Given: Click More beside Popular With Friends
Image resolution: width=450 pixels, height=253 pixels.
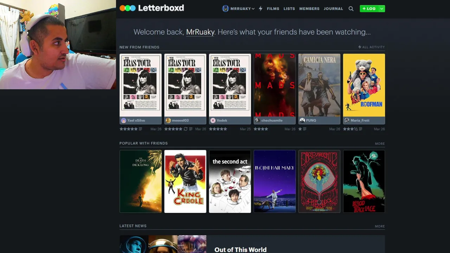Looking at the screenshot, I should click(x=380, y=143).
